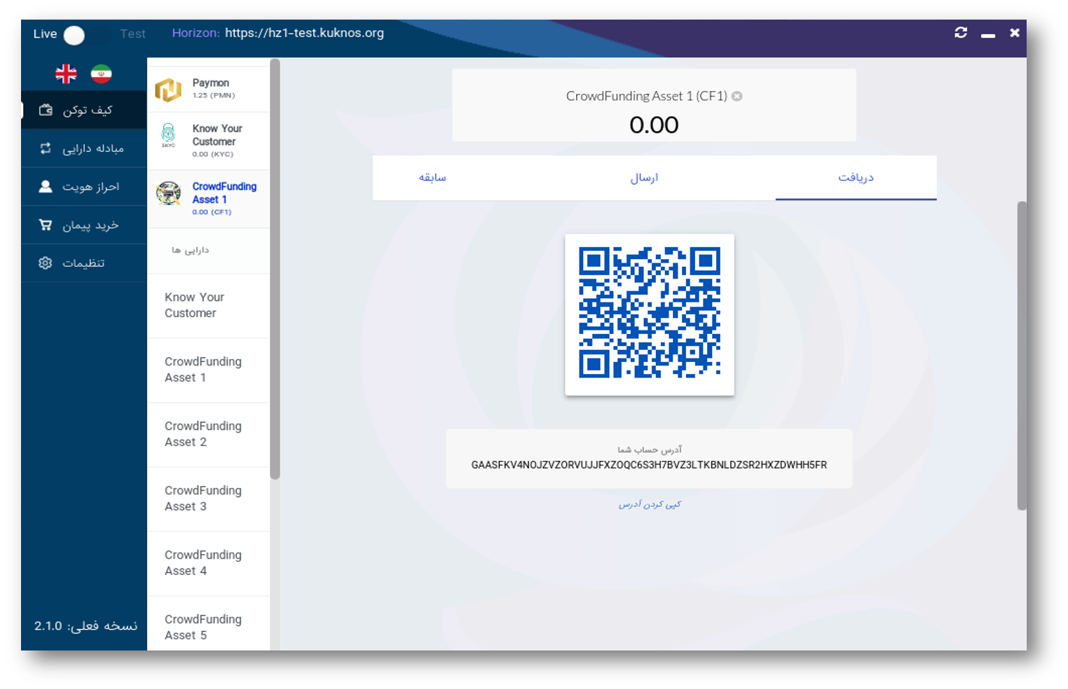Switch to the receive (دریافت) tab
This screenshot has height=689, width=1068.
856,178
